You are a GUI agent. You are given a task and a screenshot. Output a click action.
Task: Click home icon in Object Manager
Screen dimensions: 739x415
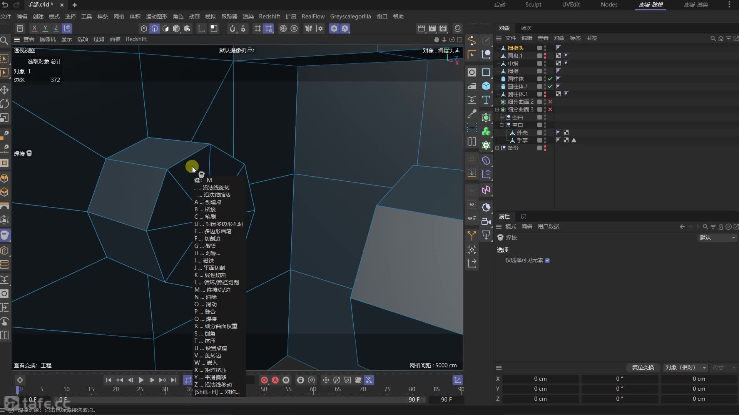(x=721, y=38)
